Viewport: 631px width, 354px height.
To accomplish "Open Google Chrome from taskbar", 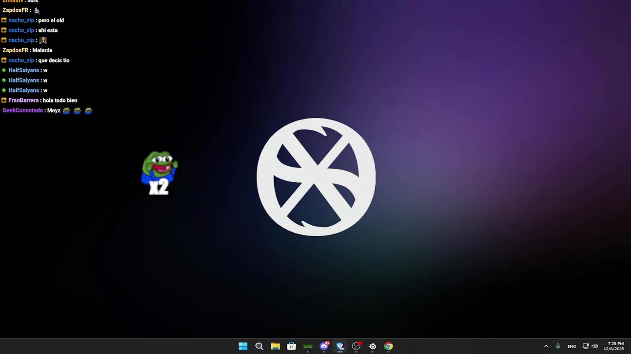I will [x=388, y=346].
